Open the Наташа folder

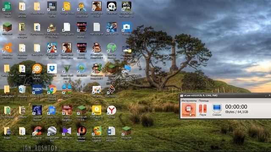pos(22,133)
